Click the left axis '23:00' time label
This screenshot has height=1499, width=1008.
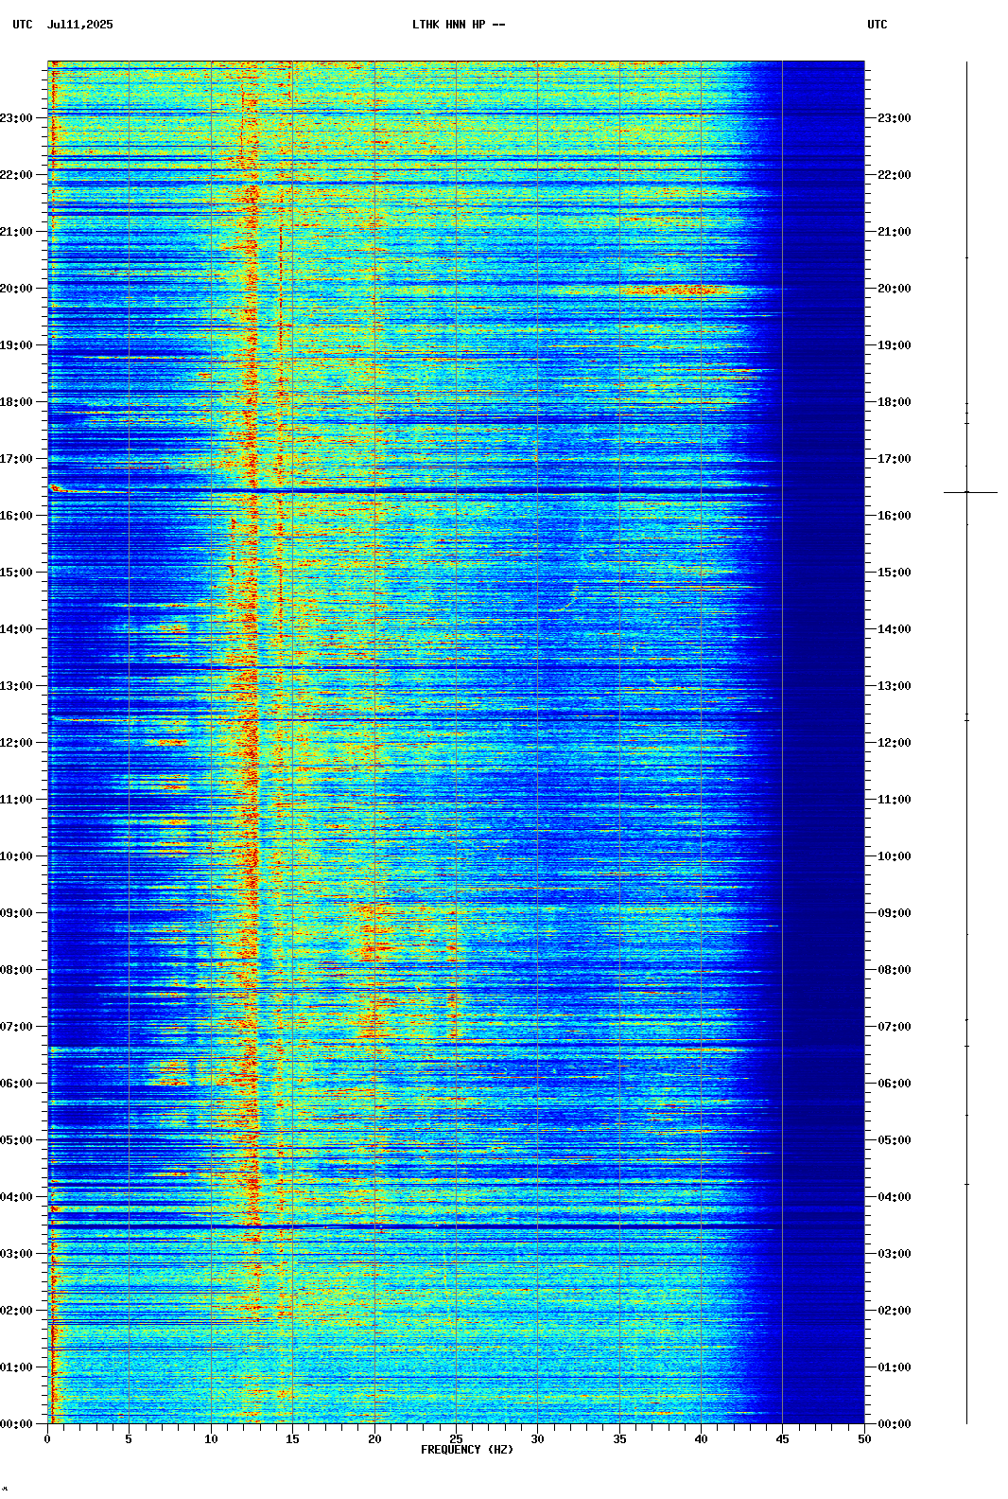point(16,118)
